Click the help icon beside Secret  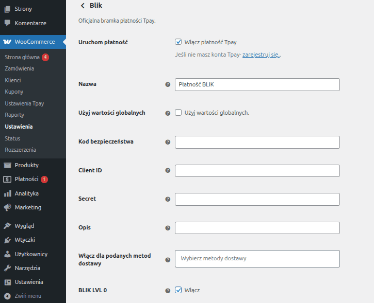click(168, 199)
